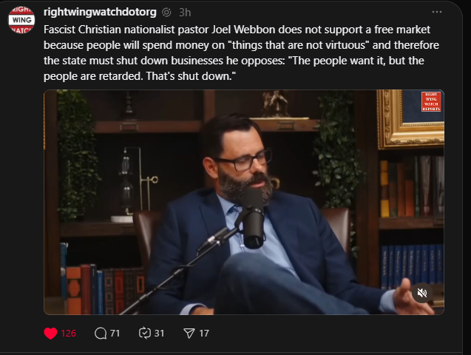The image size is (471, 355).
Task: Repost using the circular arrows icon
Action: [144, 334]
